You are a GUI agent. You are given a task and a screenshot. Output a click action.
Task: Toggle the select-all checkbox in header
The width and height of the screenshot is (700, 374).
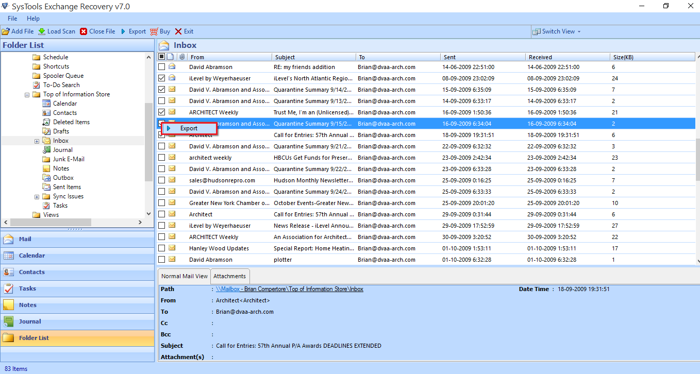(x=162, y=57)
